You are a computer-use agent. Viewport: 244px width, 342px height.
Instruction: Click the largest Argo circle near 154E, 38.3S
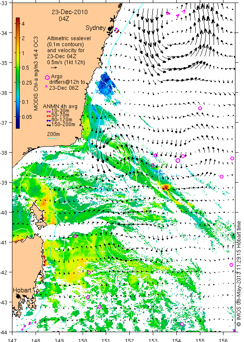coord(178,161)
